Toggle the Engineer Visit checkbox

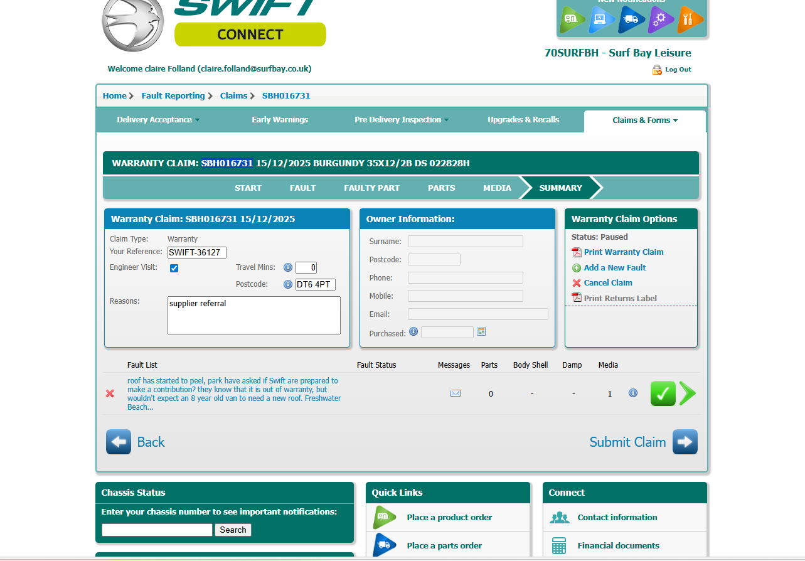pos(174,268)
